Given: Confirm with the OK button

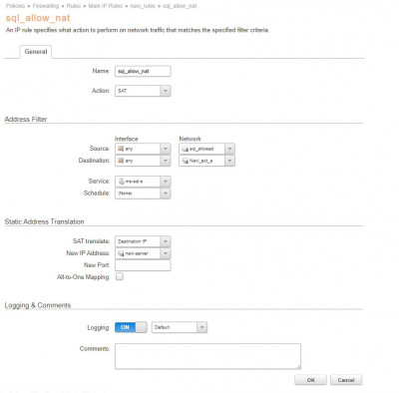Looking at the screenshot, I should 310,380.
